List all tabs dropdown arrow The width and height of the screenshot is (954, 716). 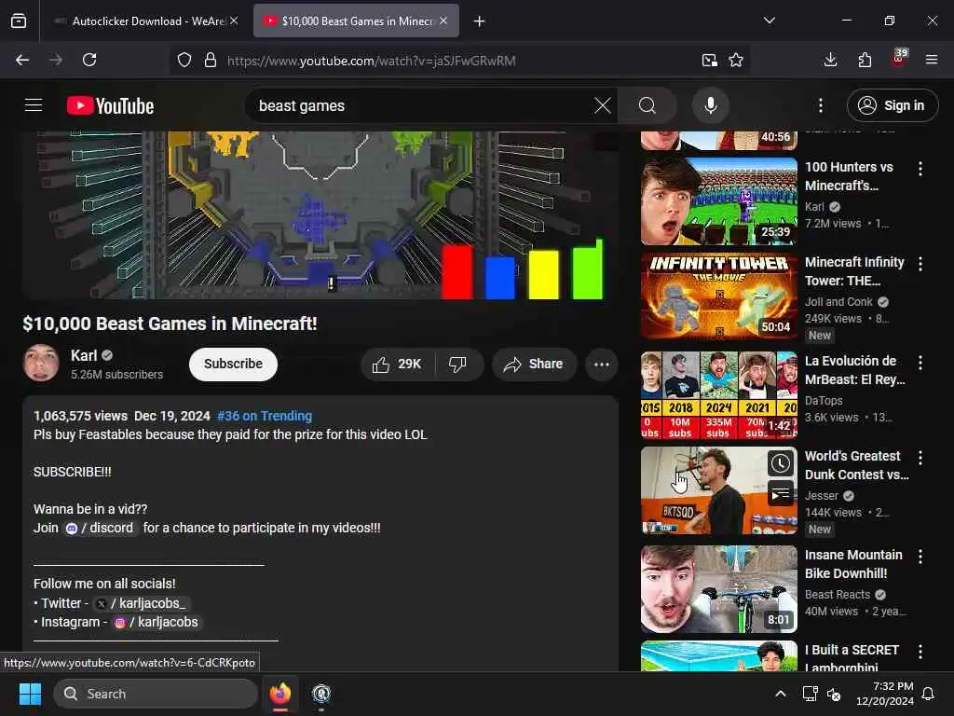click(x=769, y=21)
